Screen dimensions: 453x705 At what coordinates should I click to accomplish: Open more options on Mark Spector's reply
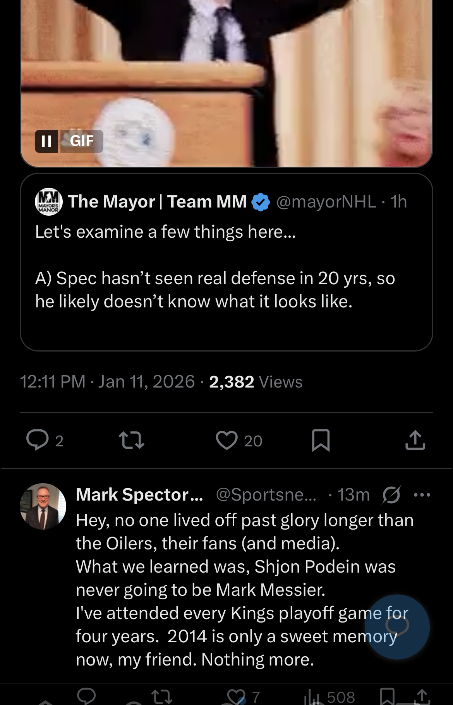pyautogui.click(x=422, y=495)
